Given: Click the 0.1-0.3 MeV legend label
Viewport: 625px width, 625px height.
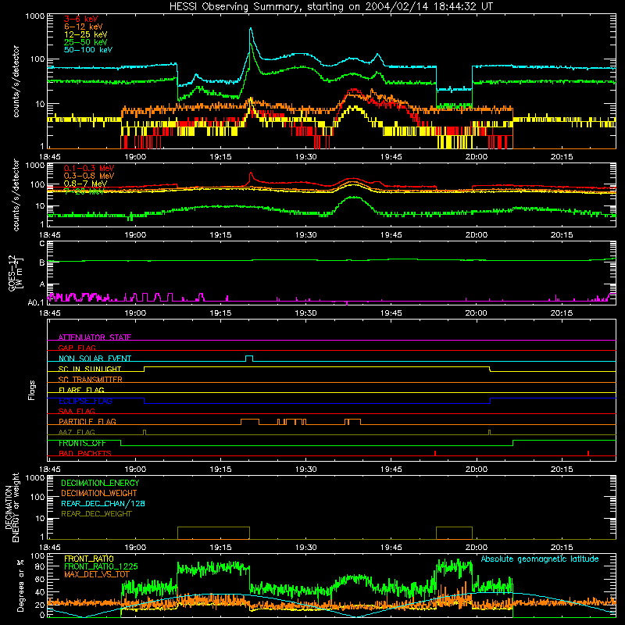Looking at the screenshot, I should 89,168.
